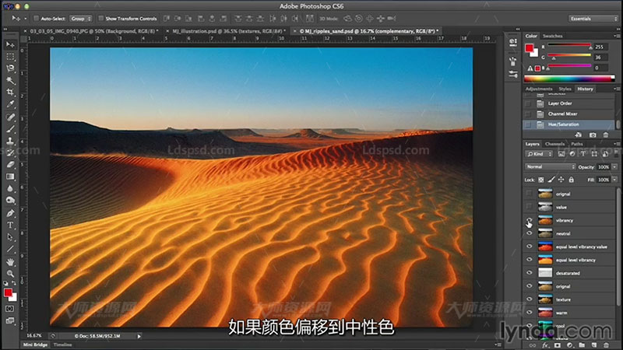Create new snapshot in History panel

click(593, 135)
